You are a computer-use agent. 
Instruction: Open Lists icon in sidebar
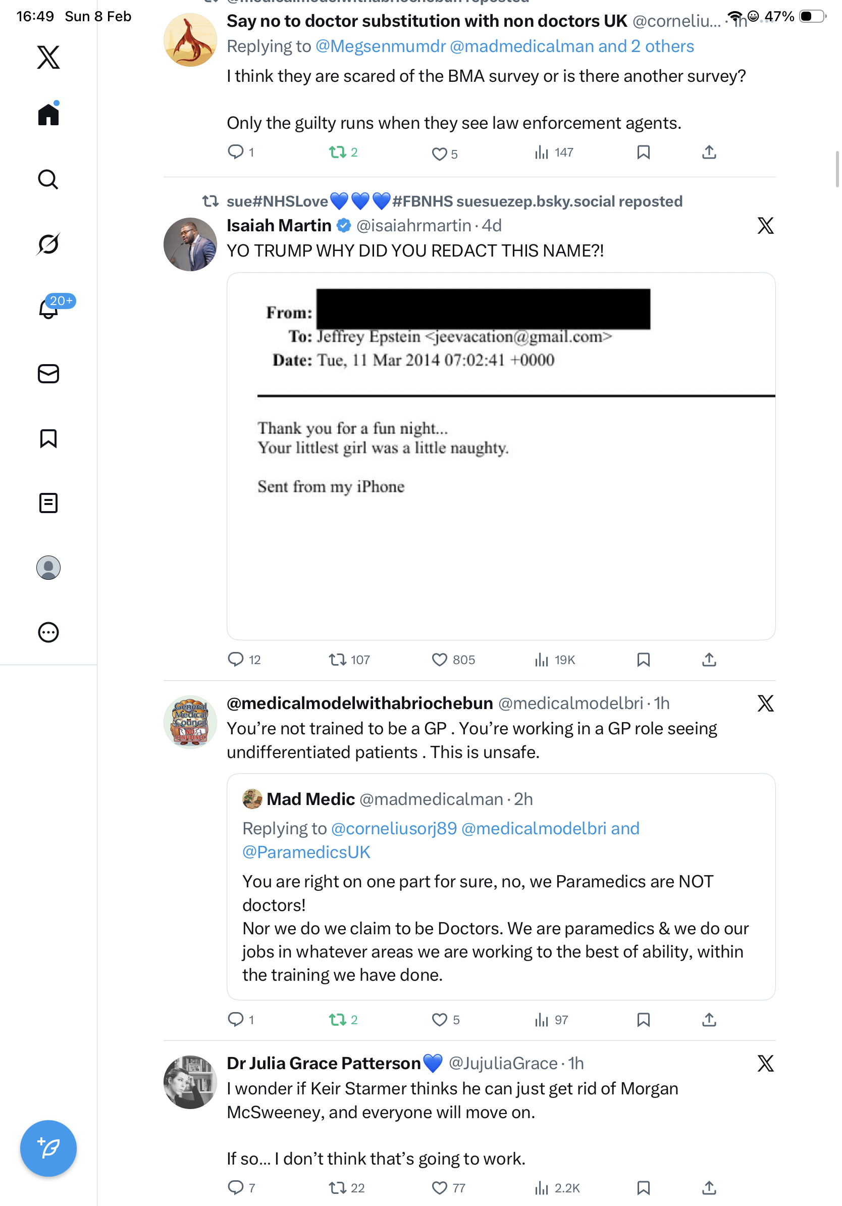click(x=48, y=503)
